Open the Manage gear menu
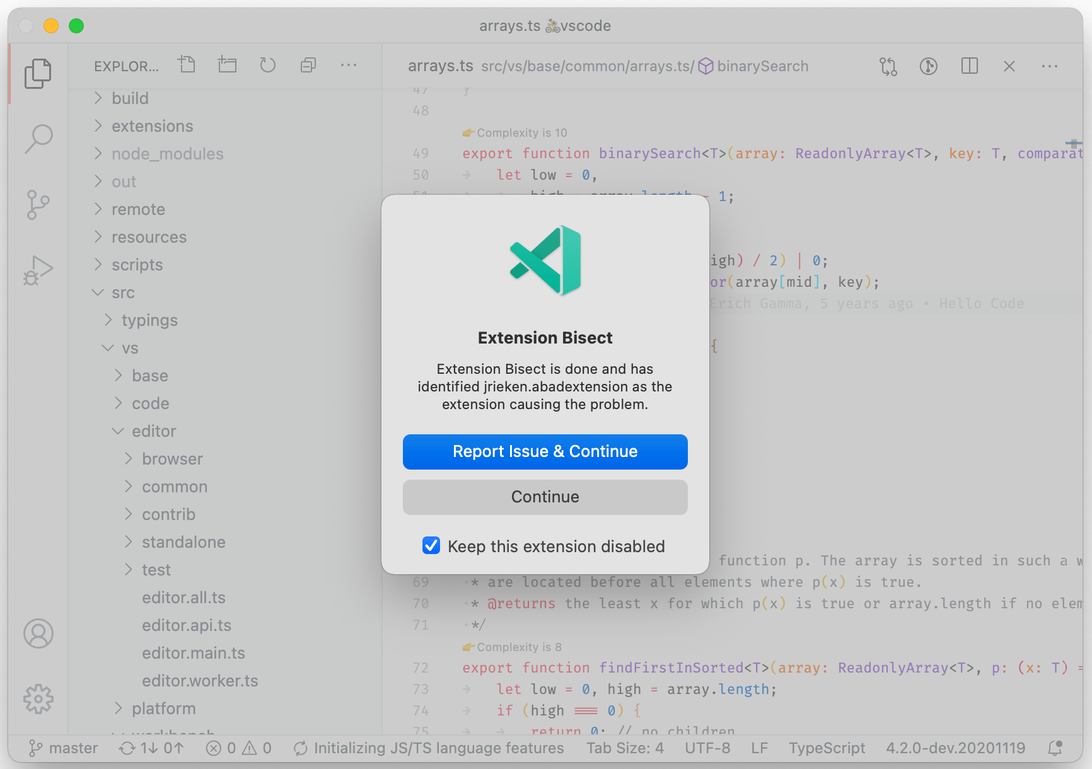1092x769 pixels. tap(38, 699)
